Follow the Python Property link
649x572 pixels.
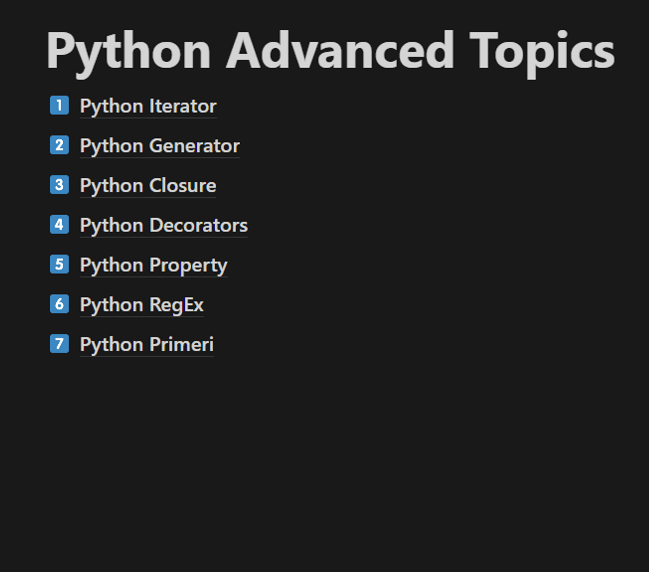tap(154, 265)
